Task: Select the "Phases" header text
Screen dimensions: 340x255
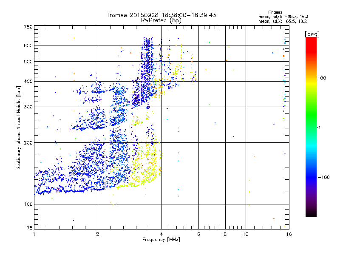Action: (x=275, y=12)
